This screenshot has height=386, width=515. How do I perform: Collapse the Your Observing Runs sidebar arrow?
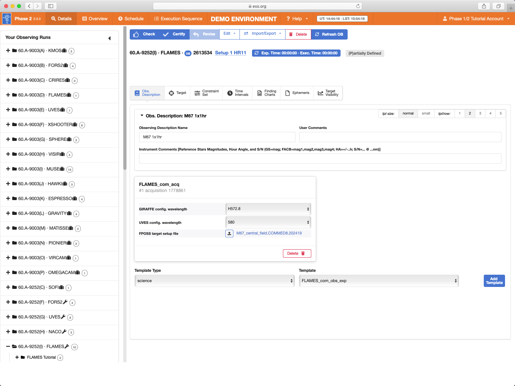109,38
